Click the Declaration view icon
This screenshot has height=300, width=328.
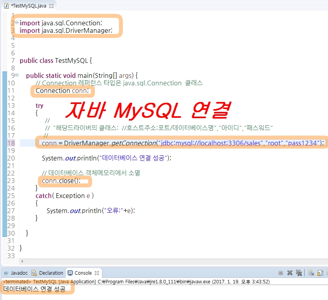point(34,273)
